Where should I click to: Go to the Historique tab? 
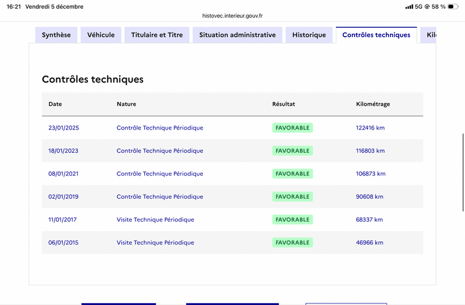coord(309,35)
